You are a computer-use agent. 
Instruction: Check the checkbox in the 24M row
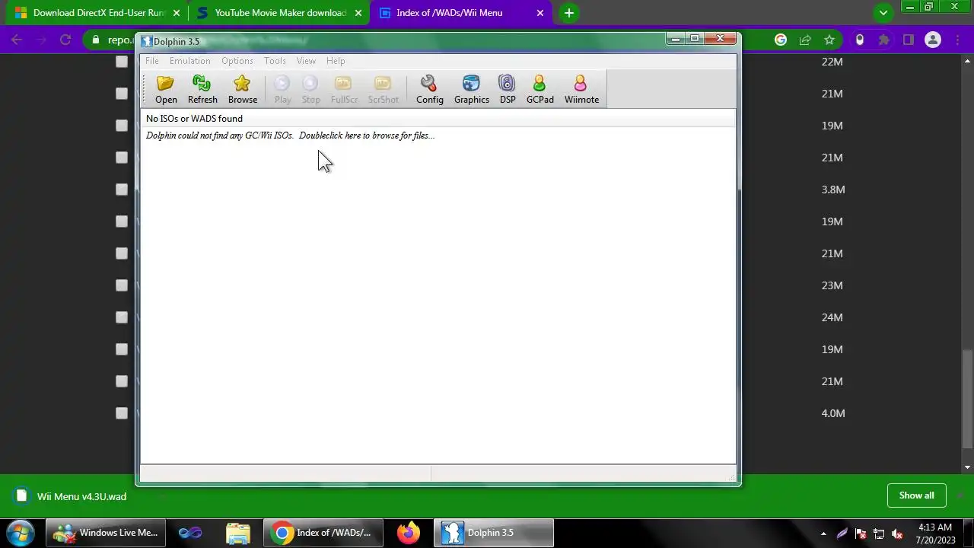click(122, 317)
